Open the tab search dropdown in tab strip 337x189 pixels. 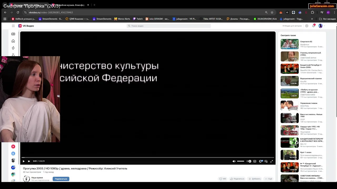click(5, 5)
